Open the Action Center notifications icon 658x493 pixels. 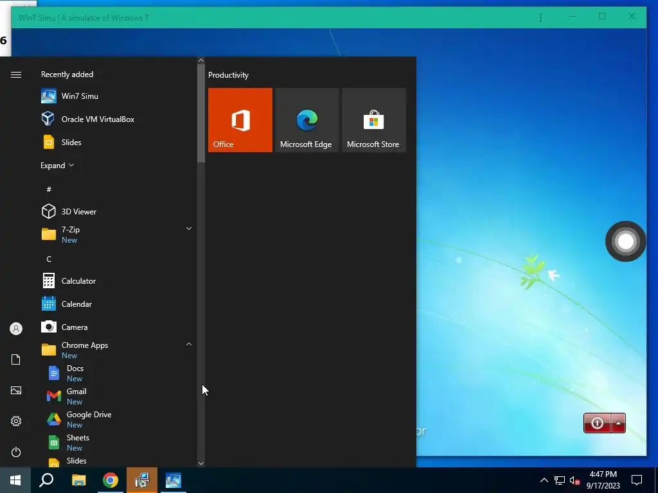(637, 480)
